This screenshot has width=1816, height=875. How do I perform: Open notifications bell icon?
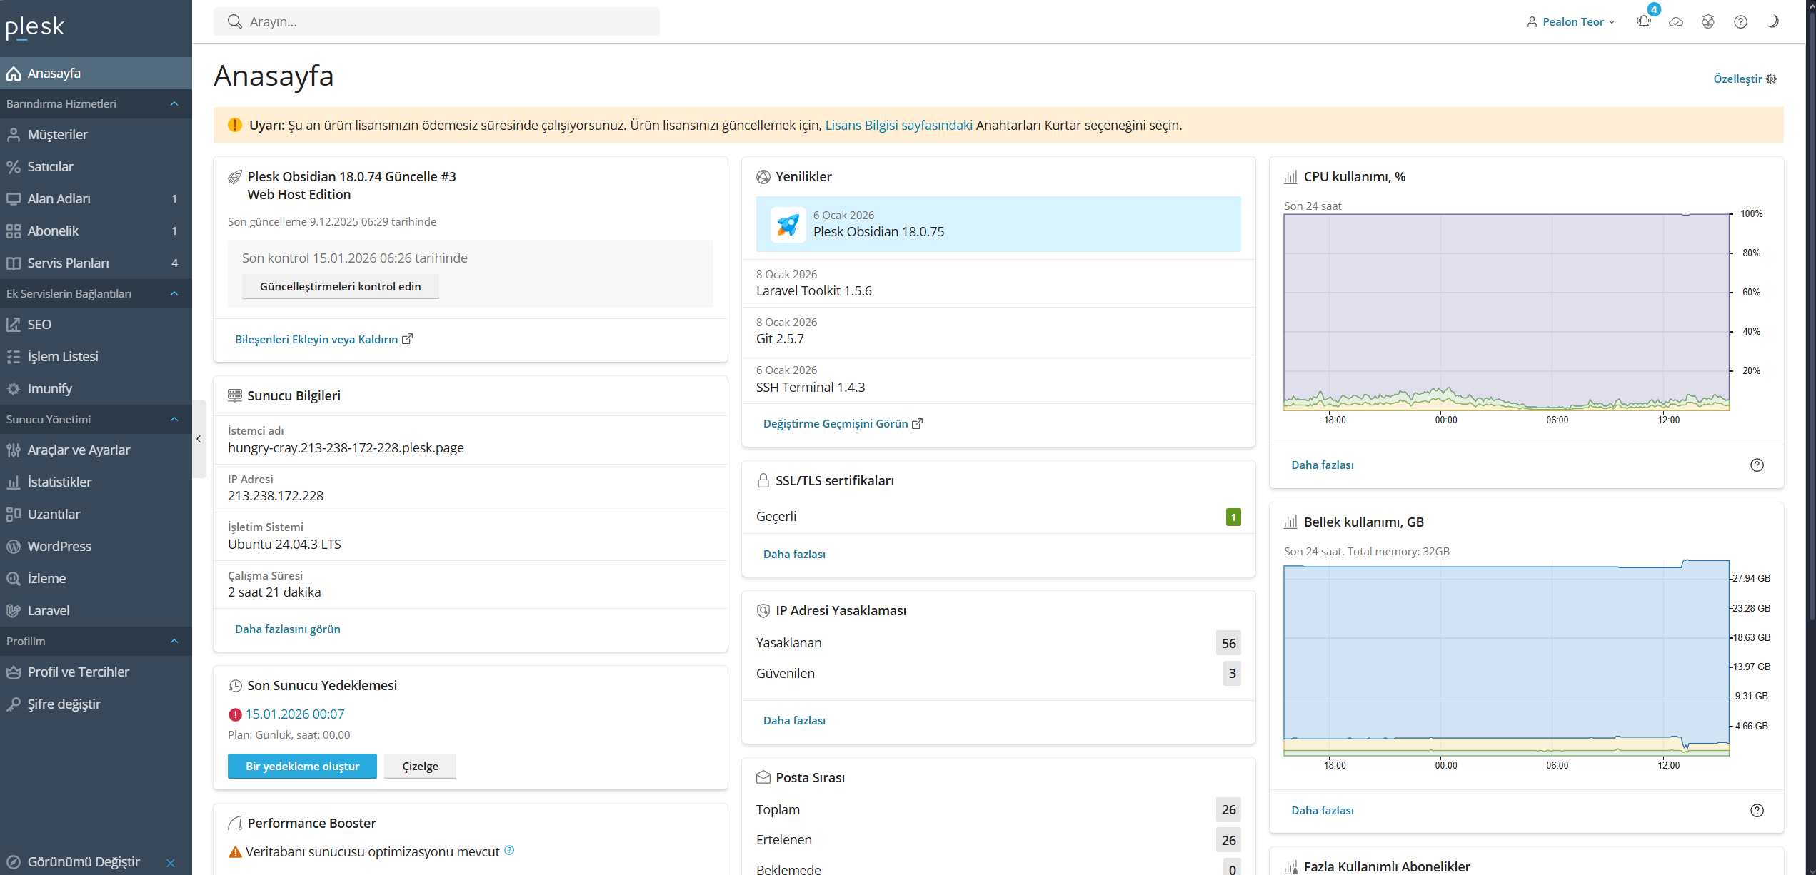coord(1644,21)
